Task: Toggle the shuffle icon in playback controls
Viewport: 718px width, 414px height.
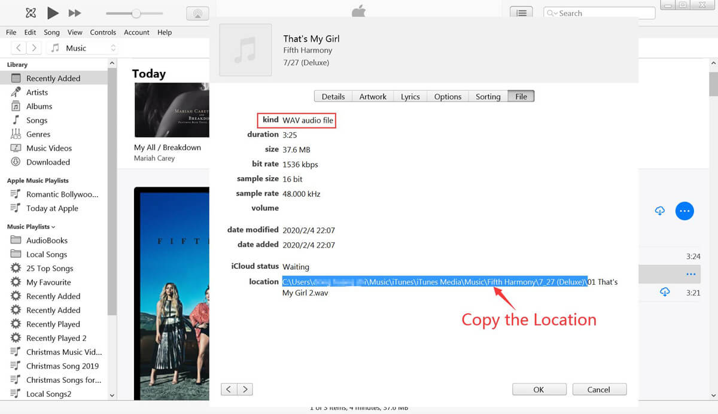Action: tap(31, 13)
